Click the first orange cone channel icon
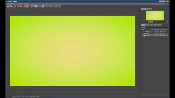Image resolution: width=175 pixels, height=98 pixels. click(x=49, y=6)
